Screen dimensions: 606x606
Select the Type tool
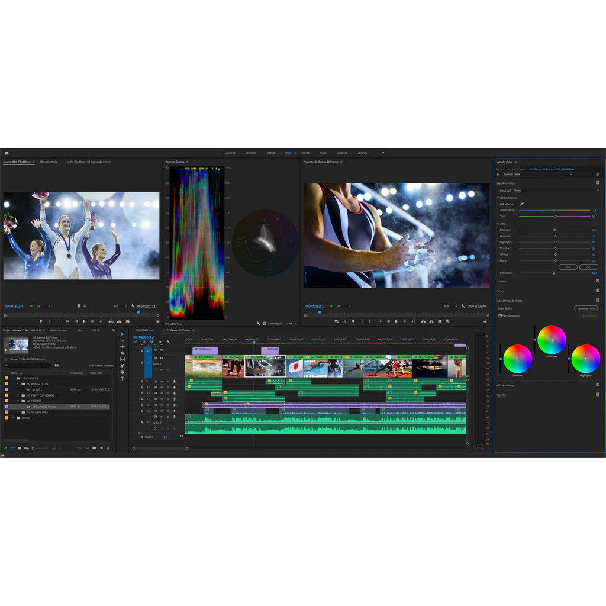(x=123, y=378)
